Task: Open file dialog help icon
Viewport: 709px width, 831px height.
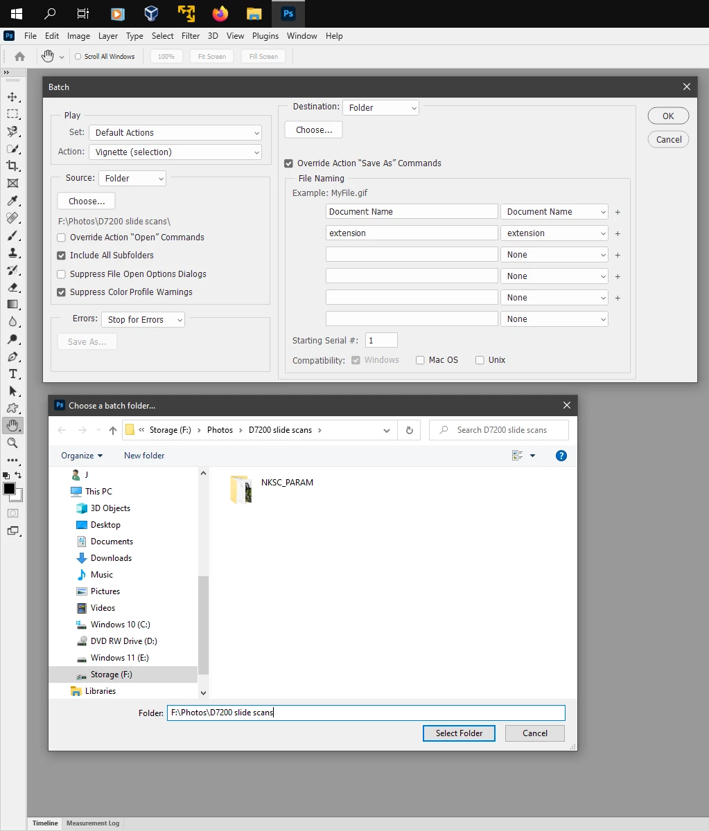Action: click(x=561, y=456)
